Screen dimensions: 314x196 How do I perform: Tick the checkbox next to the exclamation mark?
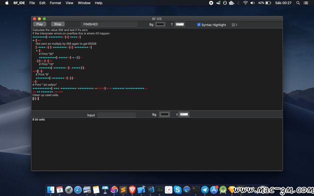pyautogui.click(x=233, y=25)
